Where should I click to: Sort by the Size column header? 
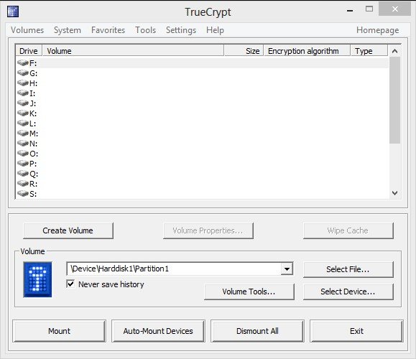(244, 51)
